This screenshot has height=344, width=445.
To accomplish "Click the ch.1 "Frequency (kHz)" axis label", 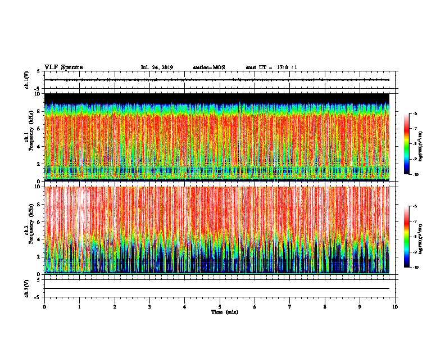I will click(x=31, y=130).
